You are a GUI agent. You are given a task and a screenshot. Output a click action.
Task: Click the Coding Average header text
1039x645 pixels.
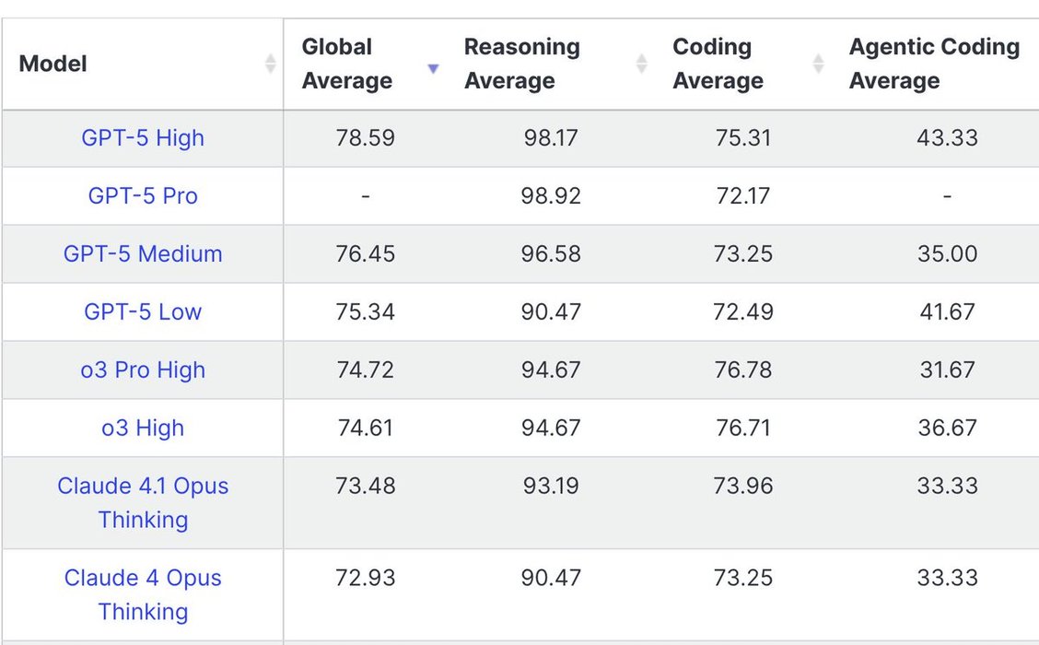coord(718,64)
